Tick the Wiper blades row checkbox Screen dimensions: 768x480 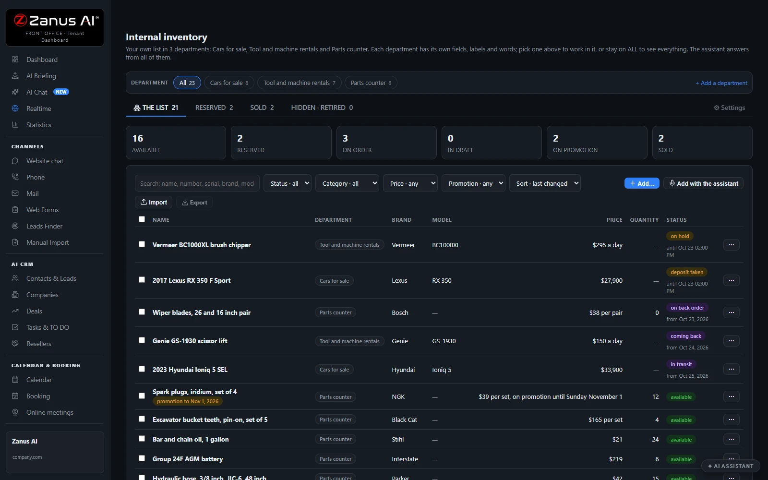pos(142,312)
